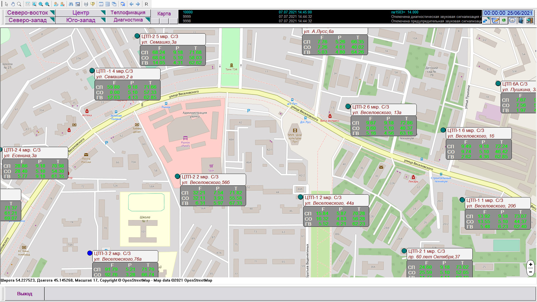This screenshot has width=537, height=302.
Task: Select marker for ЦТП-1 6 мкр. С/3
Action: pos(443,130)
